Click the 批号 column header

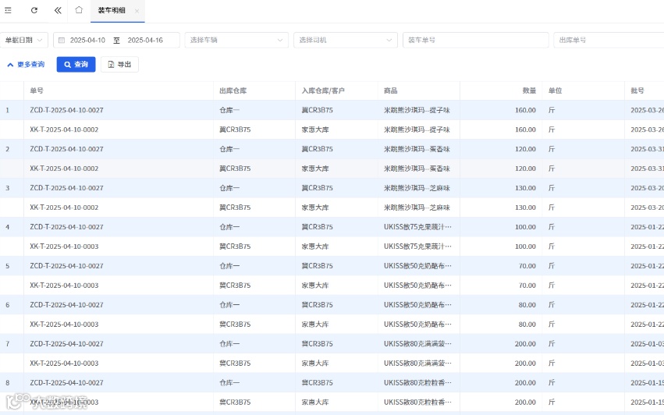pos(637,90)
